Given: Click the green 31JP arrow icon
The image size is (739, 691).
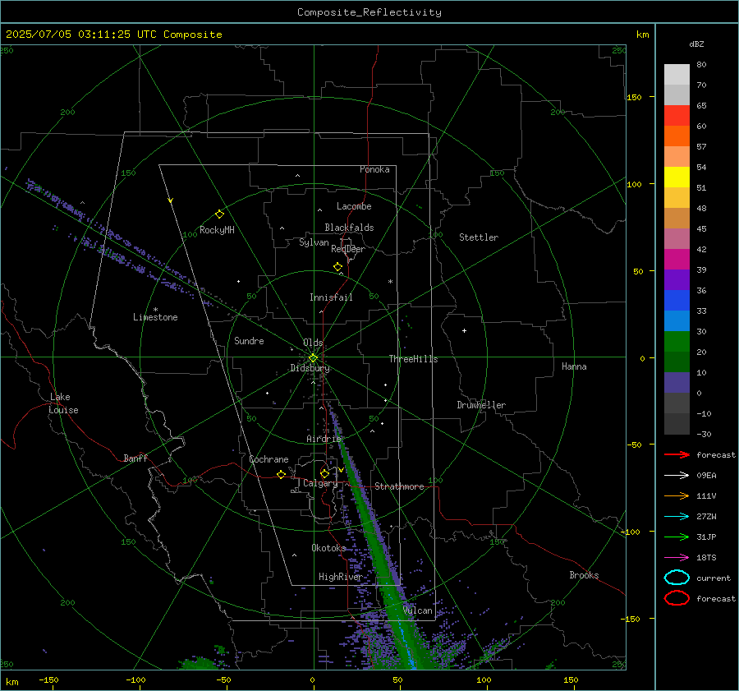Looking at the screenshot, I should point(677,537).
